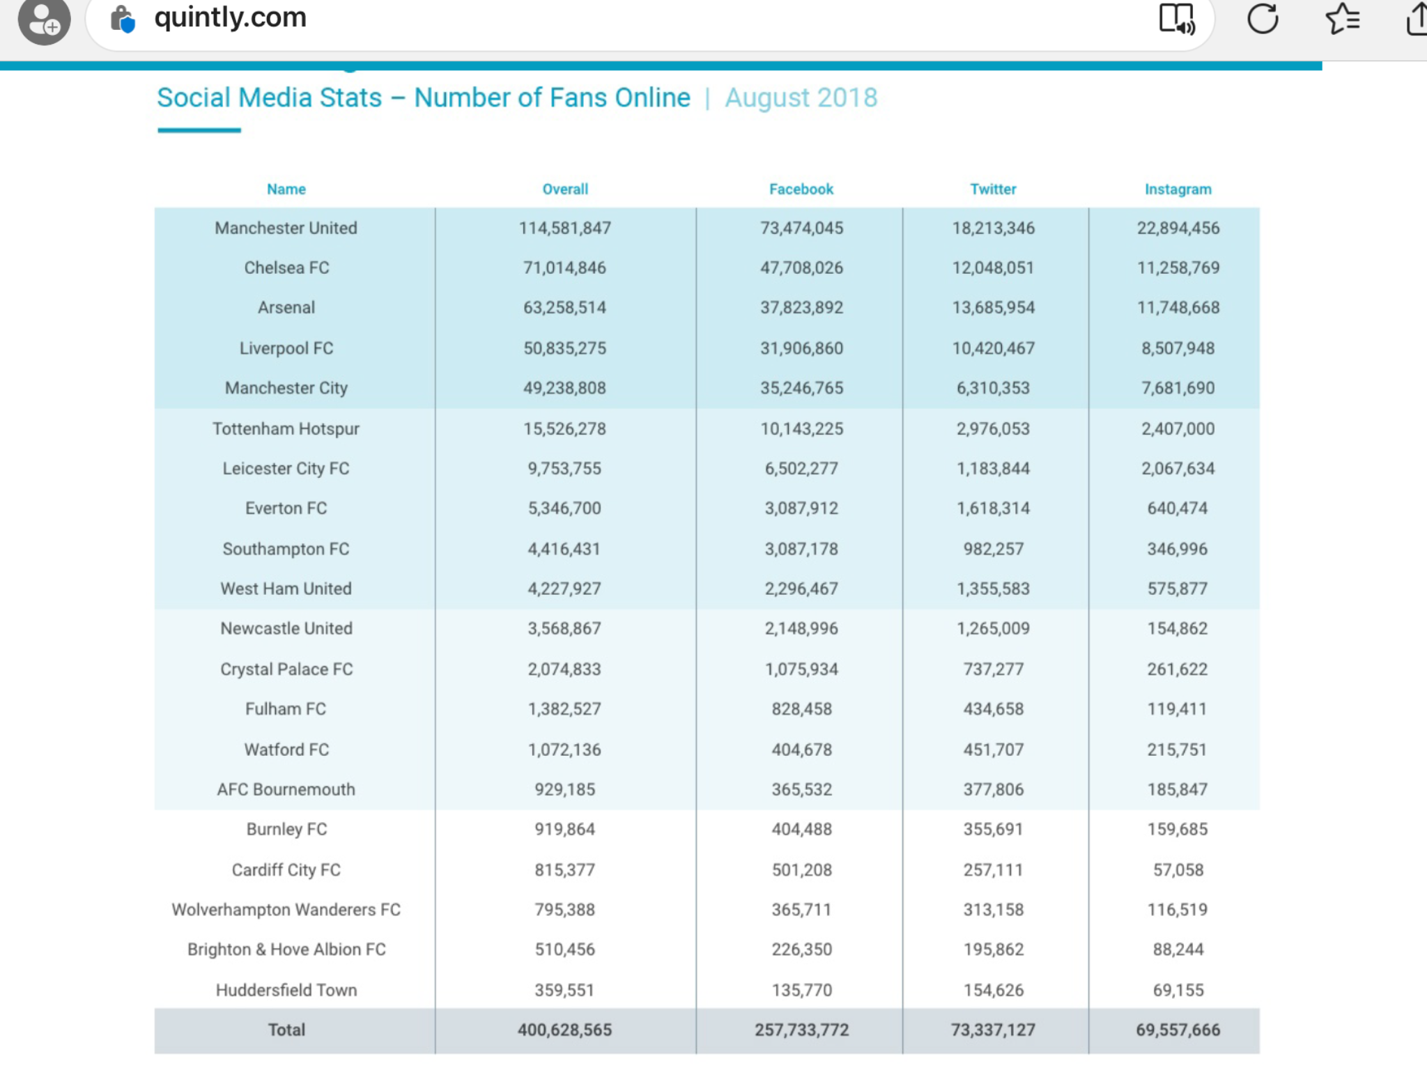The width and height of the screenshot is (1427, 1070).
Task: Select Instagram value 7,681,690
Action: (1178, 387)
